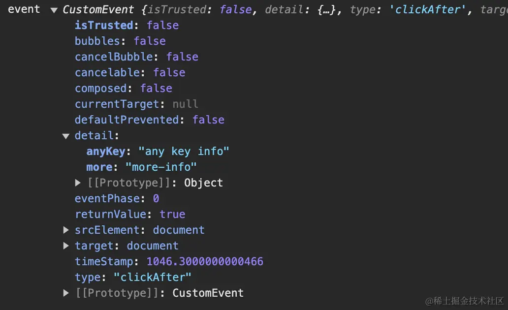Viewport: 508px width, 310px height.
Task: Click the cancelable property row
Action: click(x=130, y=72)
